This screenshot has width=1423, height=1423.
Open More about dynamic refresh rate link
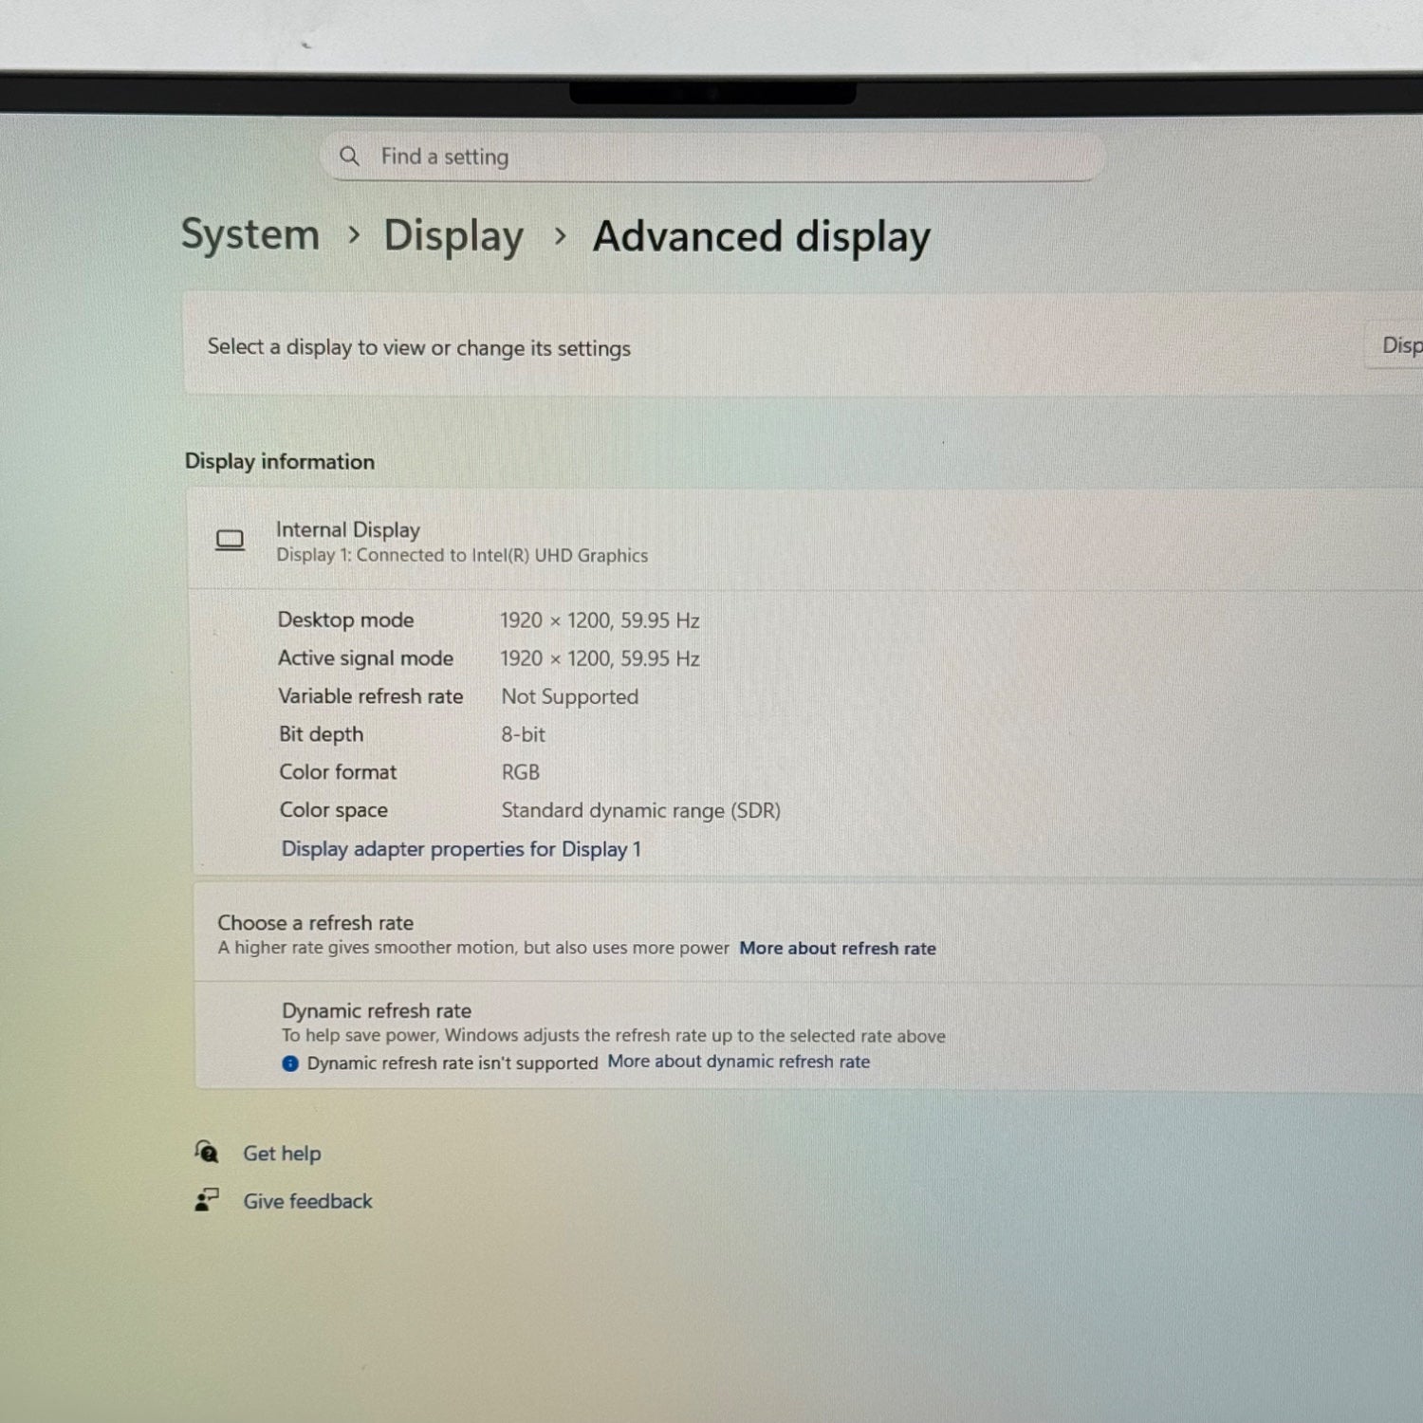coord(738,1062)
